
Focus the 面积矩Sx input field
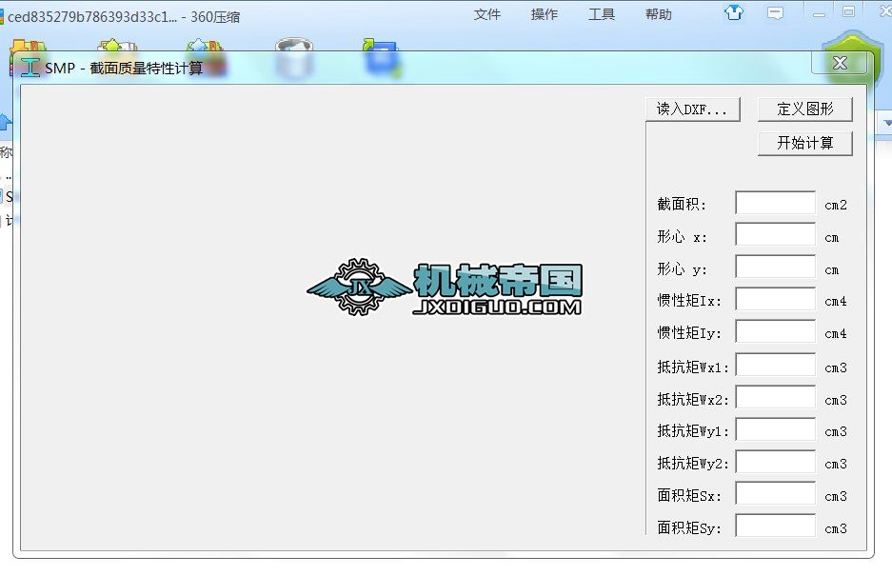775,495
